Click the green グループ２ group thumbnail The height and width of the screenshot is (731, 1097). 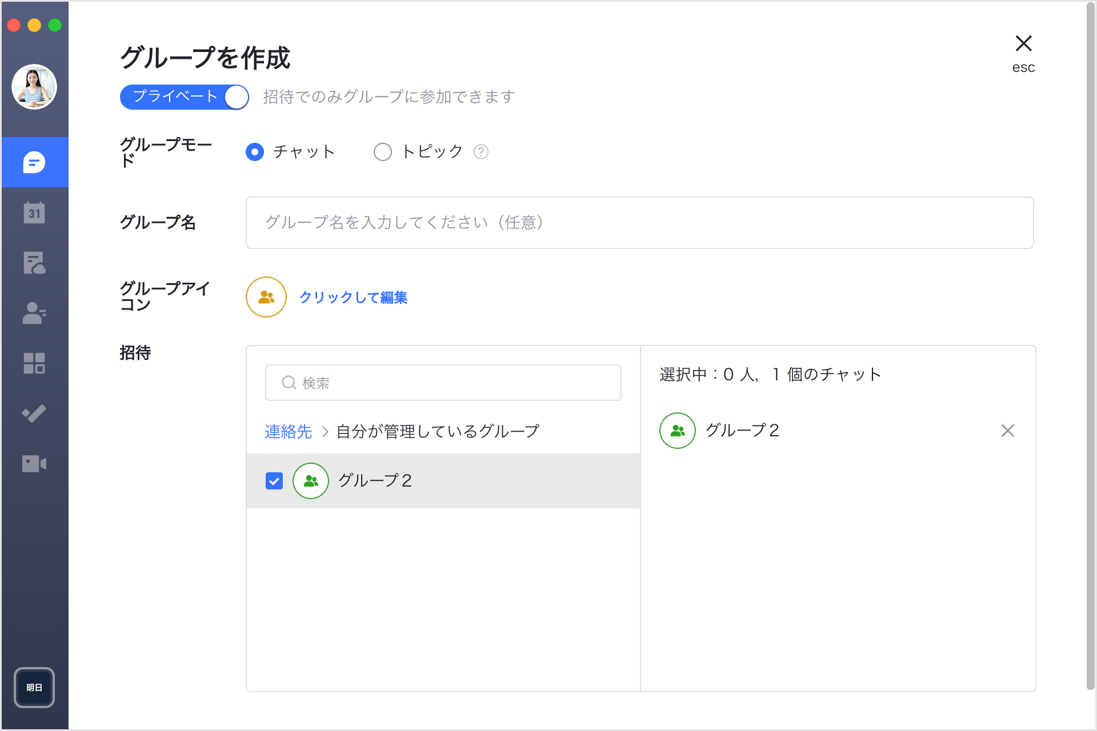[x=310, y=481]
